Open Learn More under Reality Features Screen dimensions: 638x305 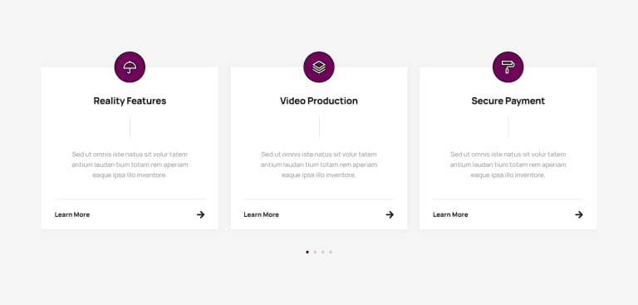pyautogui.click(x=72, y=214)
